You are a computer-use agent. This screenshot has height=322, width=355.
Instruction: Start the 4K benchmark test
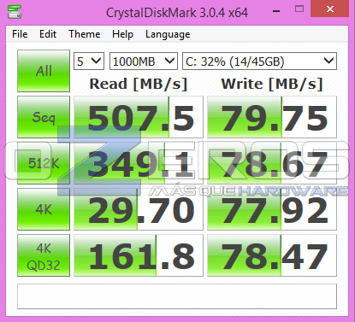pyautogui.click(x=44, y=209)
